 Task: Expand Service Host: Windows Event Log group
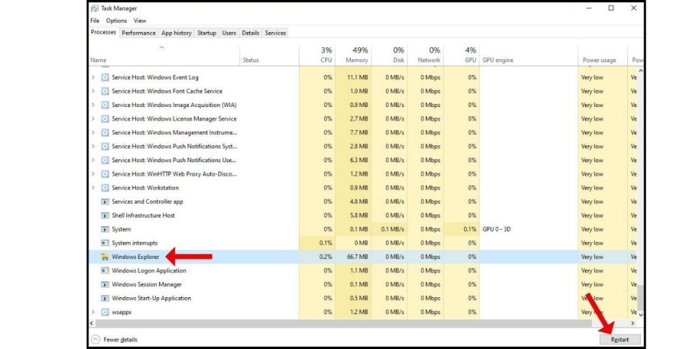coord(93,78)
